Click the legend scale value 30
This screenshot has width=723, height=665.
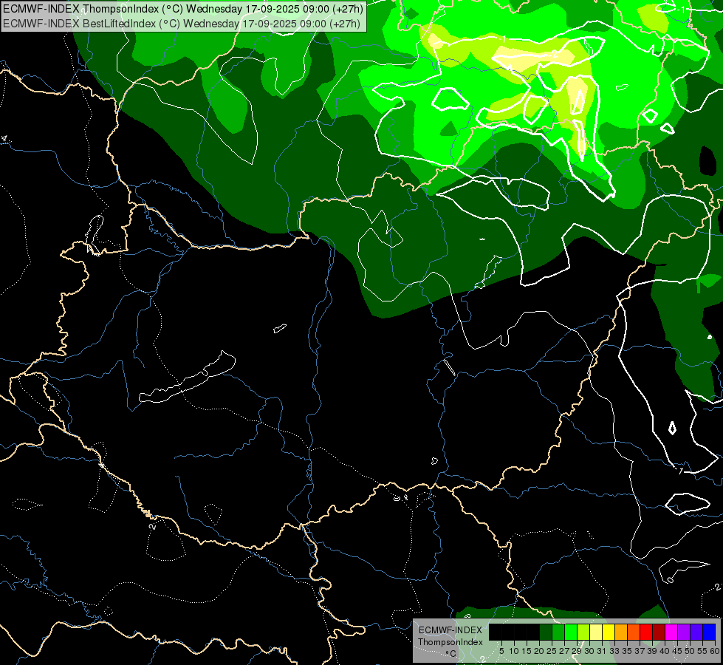coord(589,651)
